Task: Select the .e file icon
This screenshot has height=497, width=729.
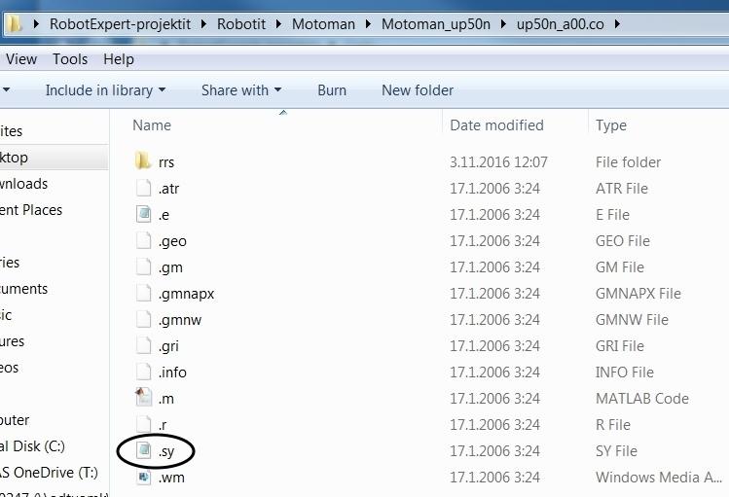Action: pos(143,214)
